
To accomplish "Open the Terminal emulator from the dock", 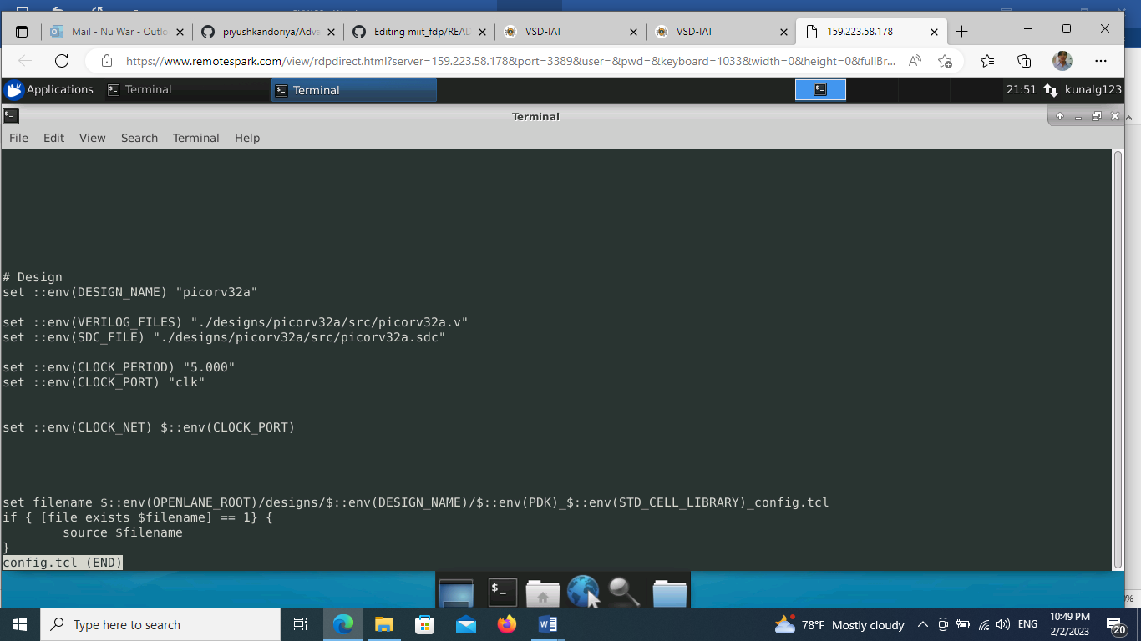I will coord(501,591).
